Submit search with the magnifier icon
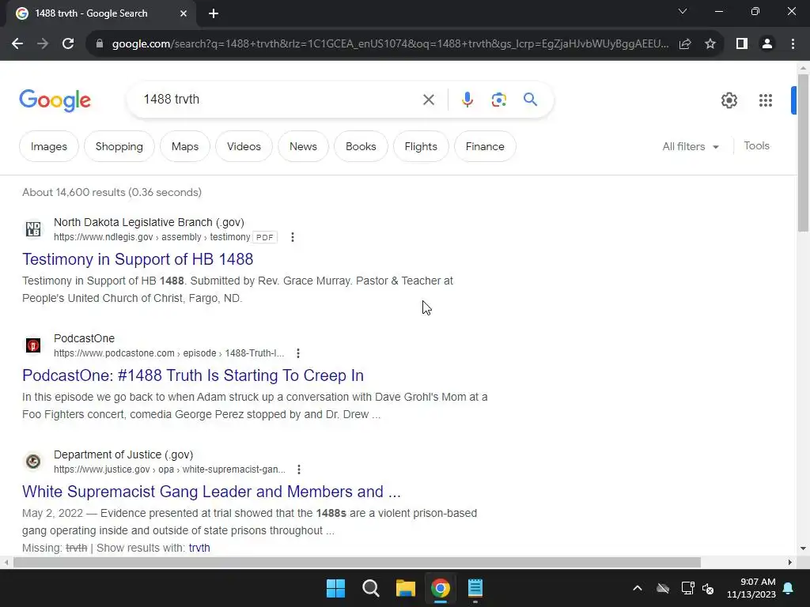The height and width of the screenshot is (607, 810). point(530,99)
